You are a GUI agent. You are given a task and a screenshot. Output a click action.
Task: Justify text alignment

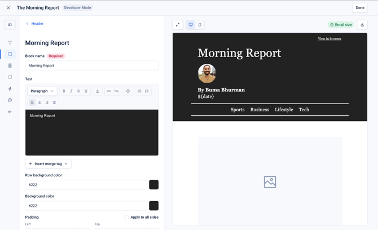pyautogui.click(x=54, y=103)
